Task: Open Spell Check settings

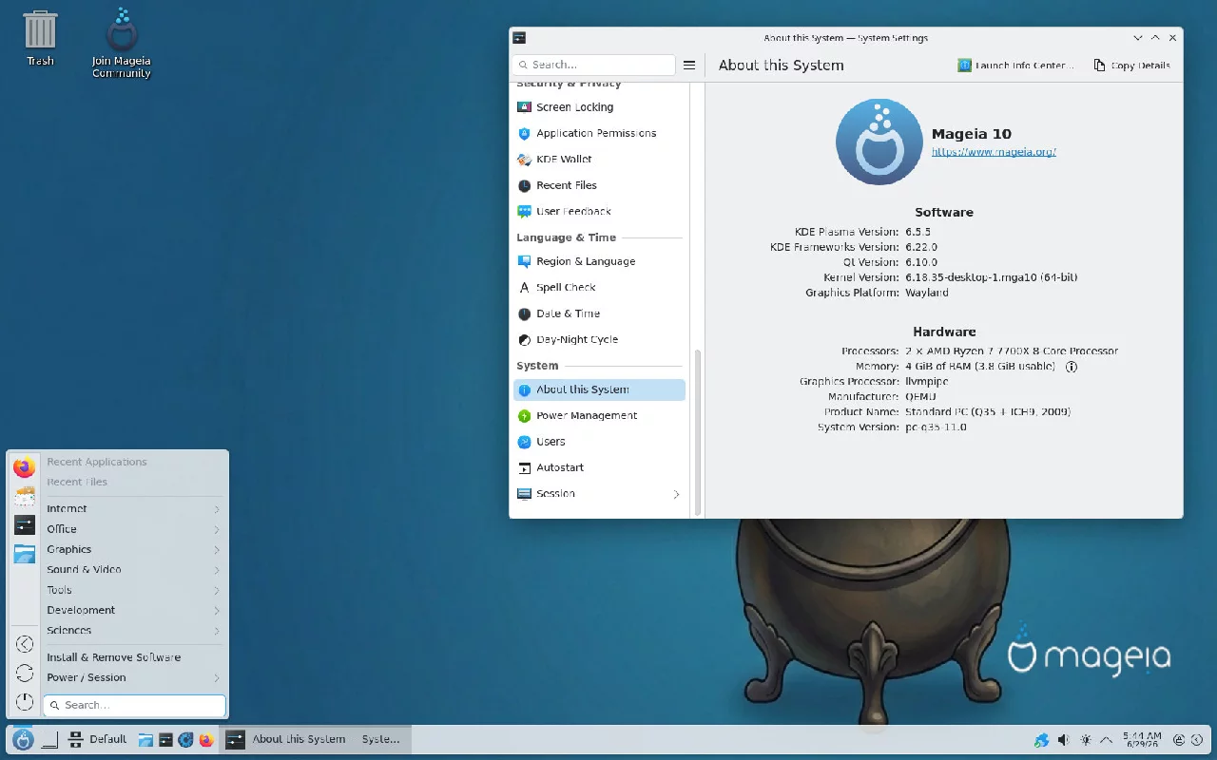Action: [599, 287]
